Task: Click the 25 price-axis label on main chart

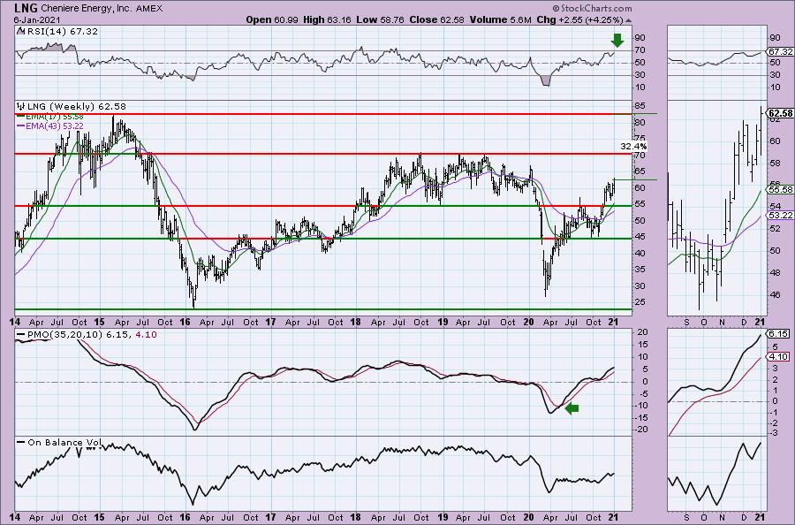Action: [640, 301]
